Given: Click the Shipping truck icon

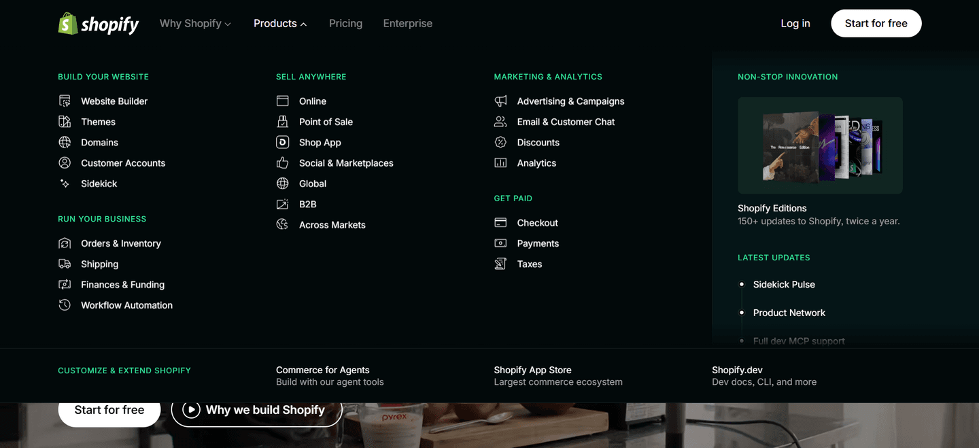Looking at the screenshot, I should (x=65, y=264).
